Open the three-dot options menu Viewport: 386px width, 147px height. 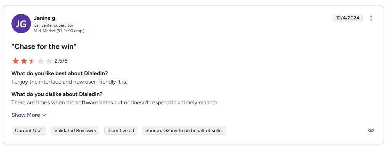[x=371, y=18]
